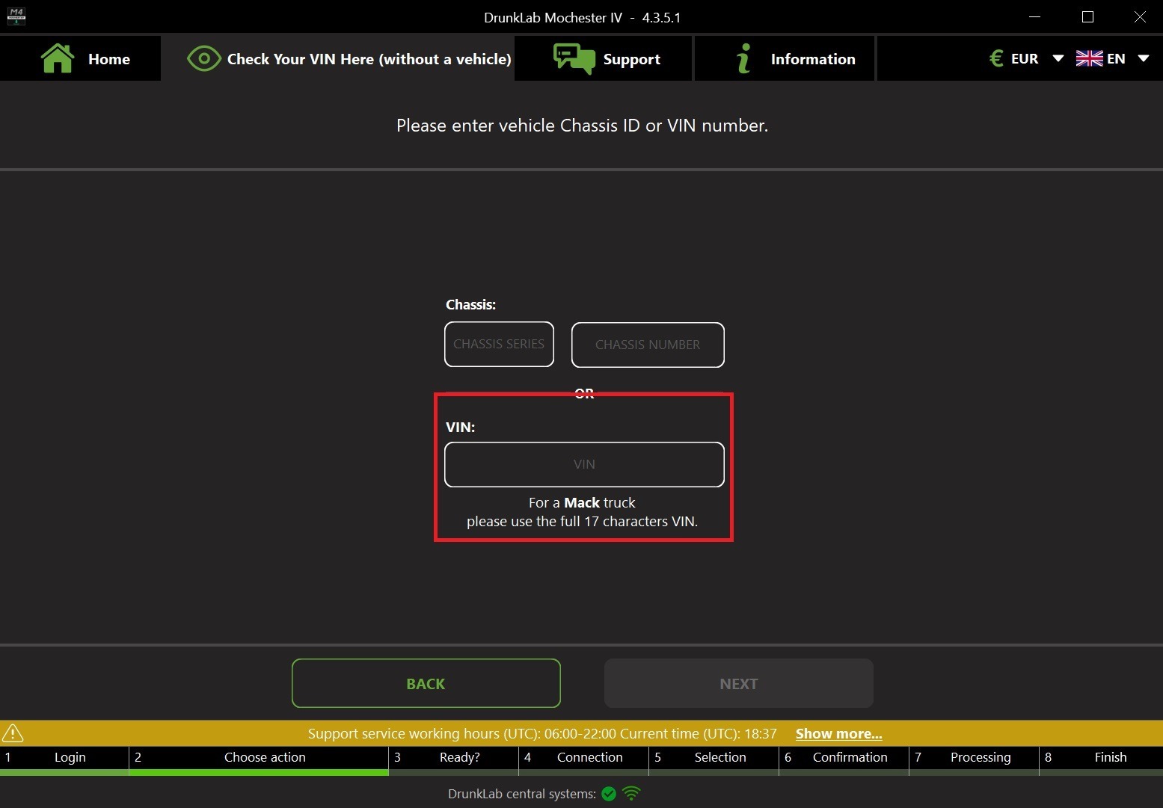Image resolution: width=1163 pixels, height=808 pixels.
Task: Click the eye icon for VIN check
Action: pyautogui.click(x=203, y=58)
